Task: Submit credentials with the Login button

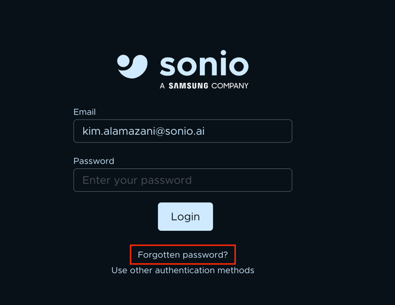Action: pos(185,217)
